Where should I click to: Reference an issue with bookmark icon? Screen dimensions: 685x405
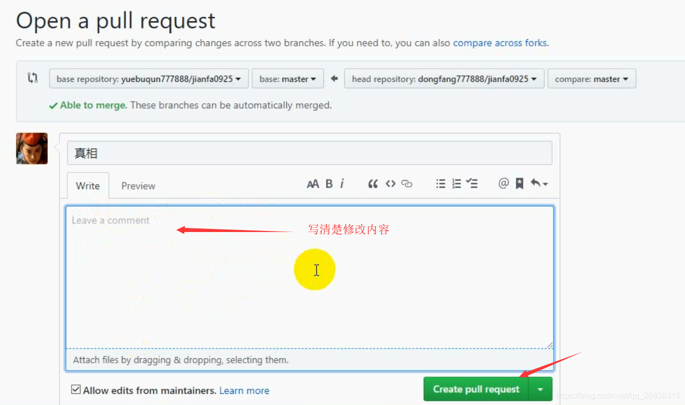tap(519, 184)
